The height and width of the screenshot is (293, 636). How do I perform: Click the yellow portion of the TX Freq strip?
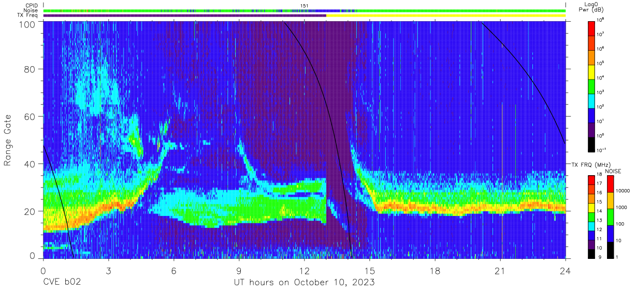[446, 16]
